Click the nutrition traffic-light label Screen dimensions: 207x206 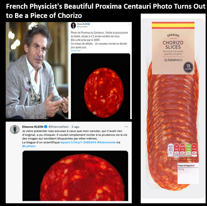pos(182,149)
